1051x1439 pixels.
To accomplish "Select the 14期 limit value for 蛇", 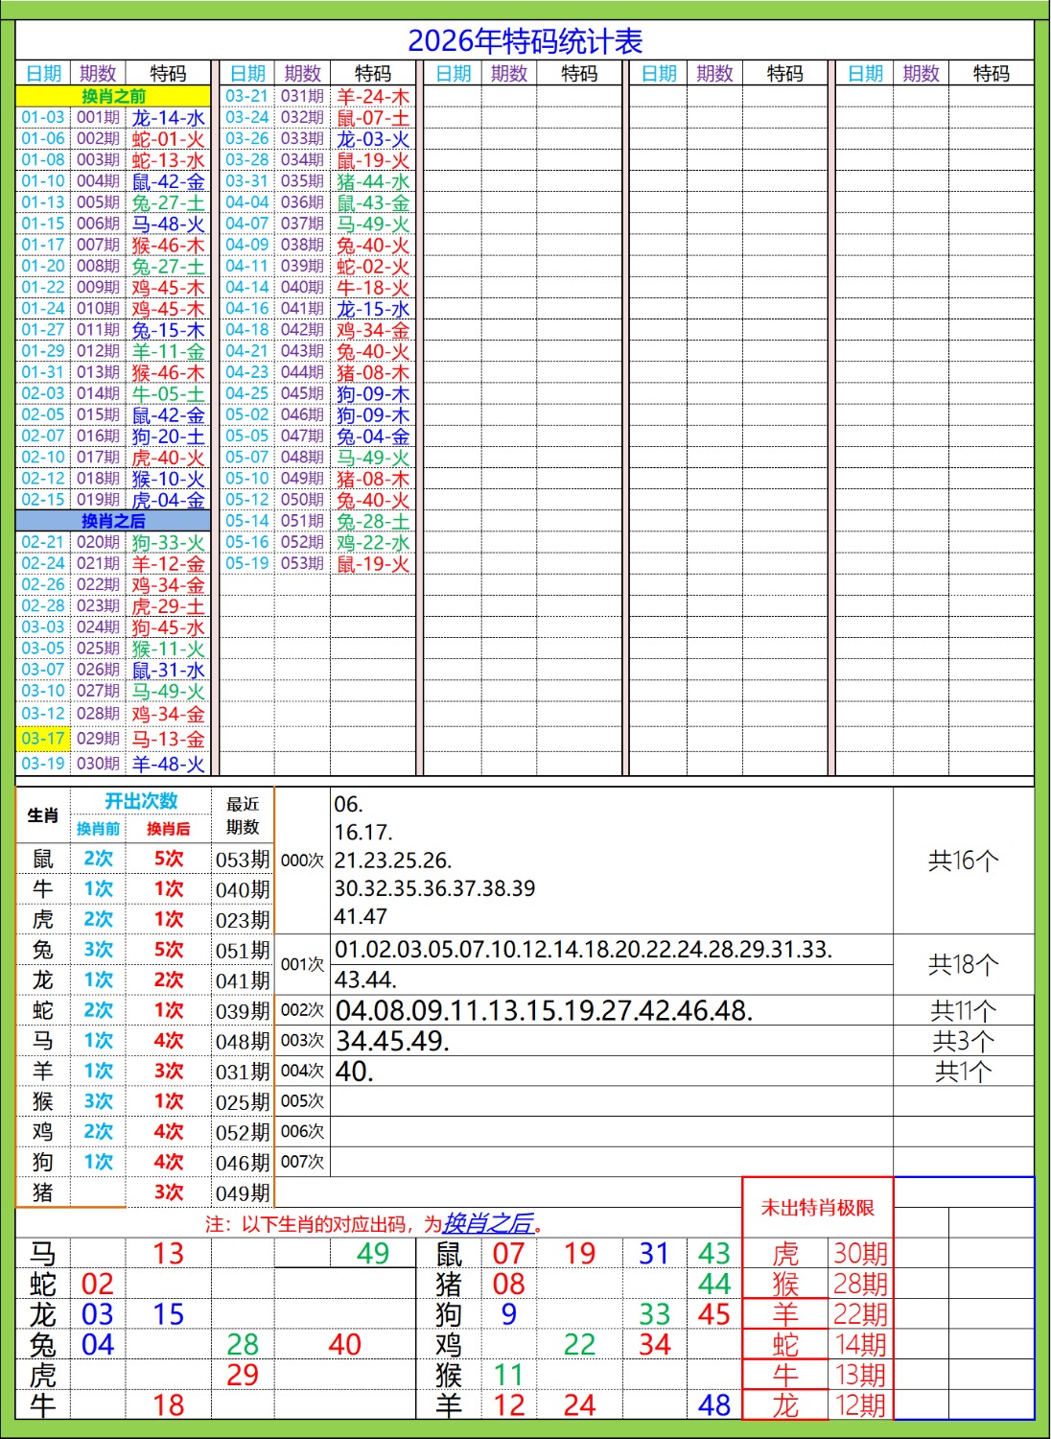I will [860, 1345].
